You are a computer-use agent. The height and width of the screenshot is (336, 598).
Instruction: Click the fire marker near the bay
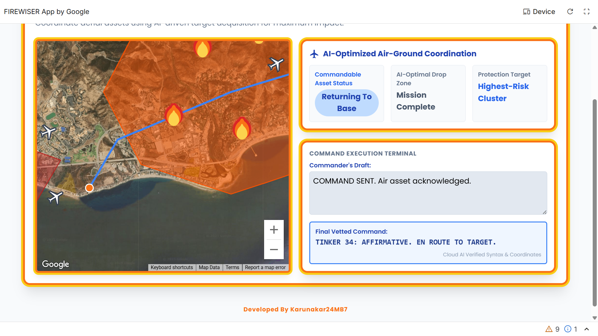tap(242, 128)
